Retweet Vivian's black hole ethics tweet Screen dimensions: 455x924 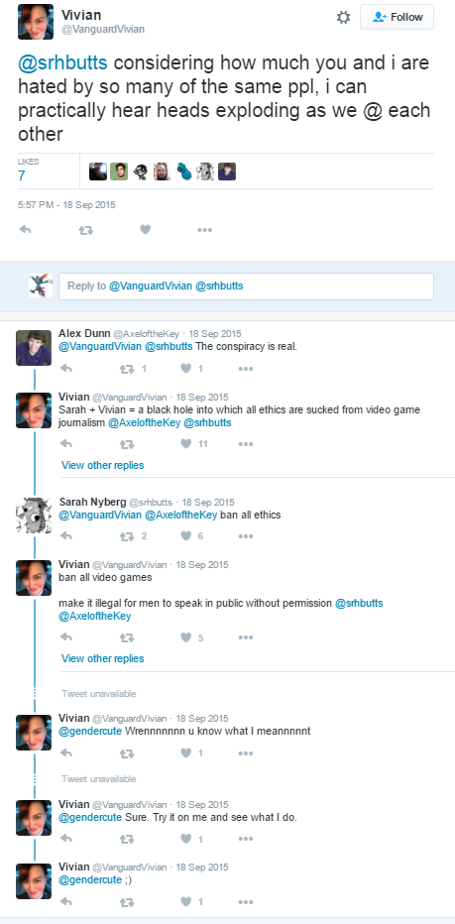127,444
